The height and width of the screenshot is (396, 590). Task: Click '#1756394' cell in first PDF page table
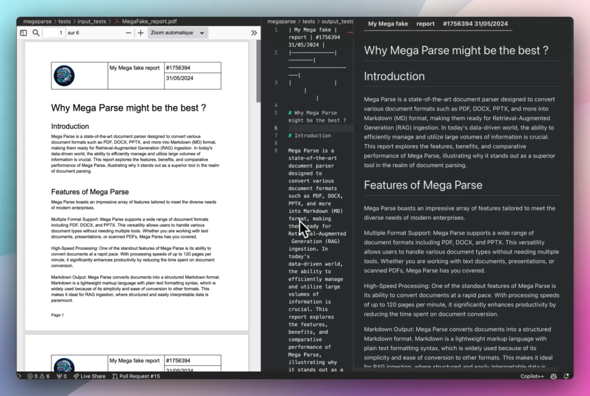(193, 68)
